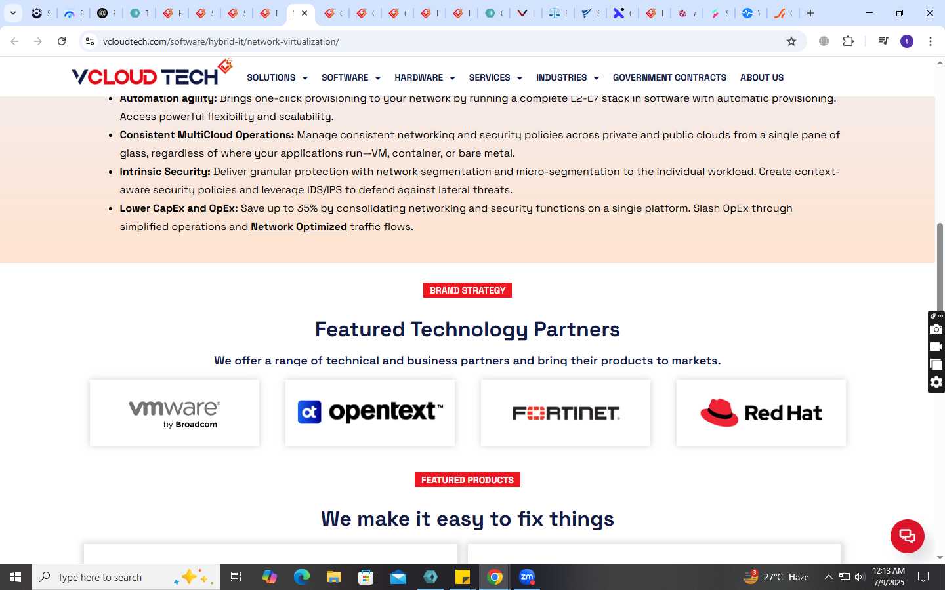
Task: Select the OpenText partner card
Action: [370, 413]
